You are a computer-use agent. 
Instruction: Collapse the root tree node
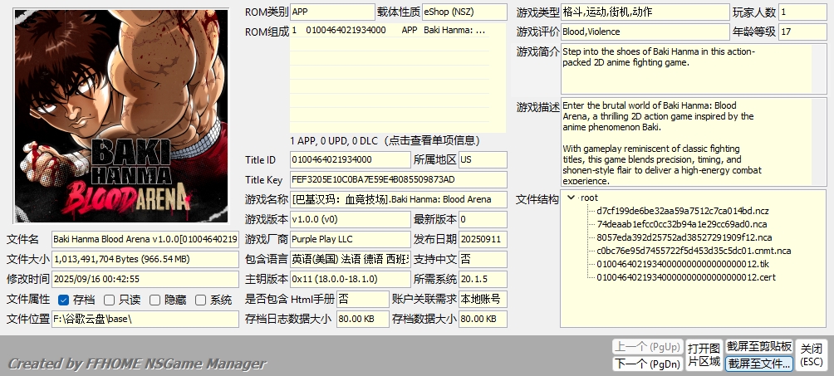[x=572, y=198]
